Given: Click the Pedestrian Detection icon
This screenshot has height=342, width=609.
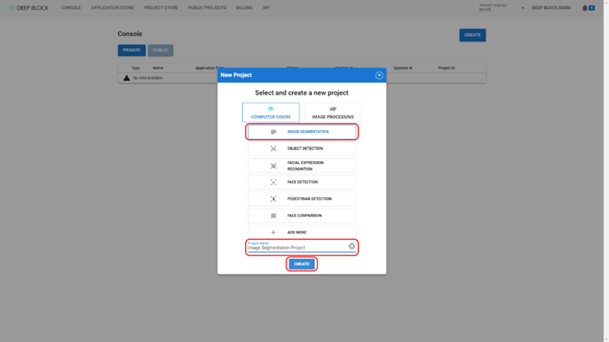Looking at the screenshot, I should pos(273,199).
